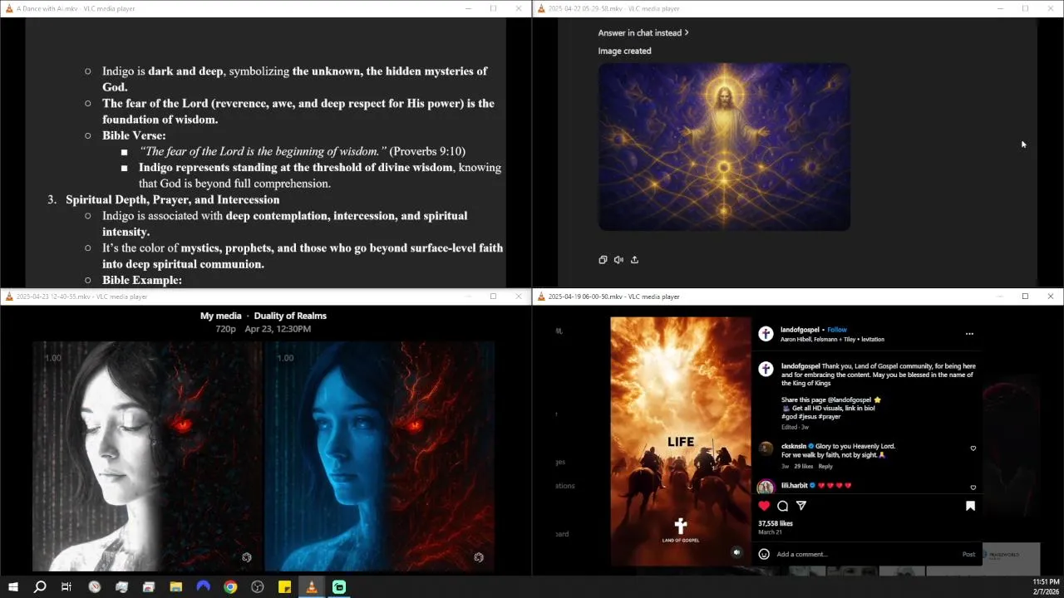The width and height of the screenshot is (1064, 598).
Task: Click the paper-plane share icon on the Instagram post
Action: pyautogui.click(x=801, y=506)
